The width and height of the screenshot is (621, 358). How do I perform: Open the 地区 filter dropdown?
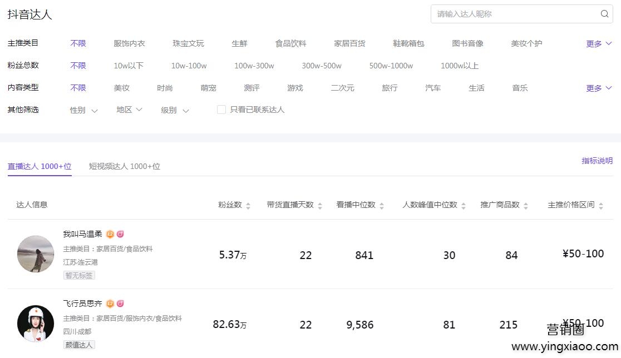click(129, 110)
